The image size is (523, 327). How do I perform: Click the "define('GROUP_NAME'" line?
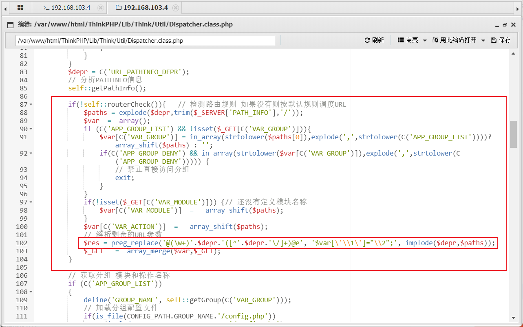tap(188, 300)
